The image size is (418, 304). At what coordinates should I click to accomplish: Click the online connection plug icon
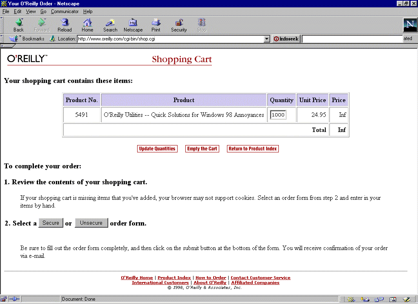click(x=14, y=299)
